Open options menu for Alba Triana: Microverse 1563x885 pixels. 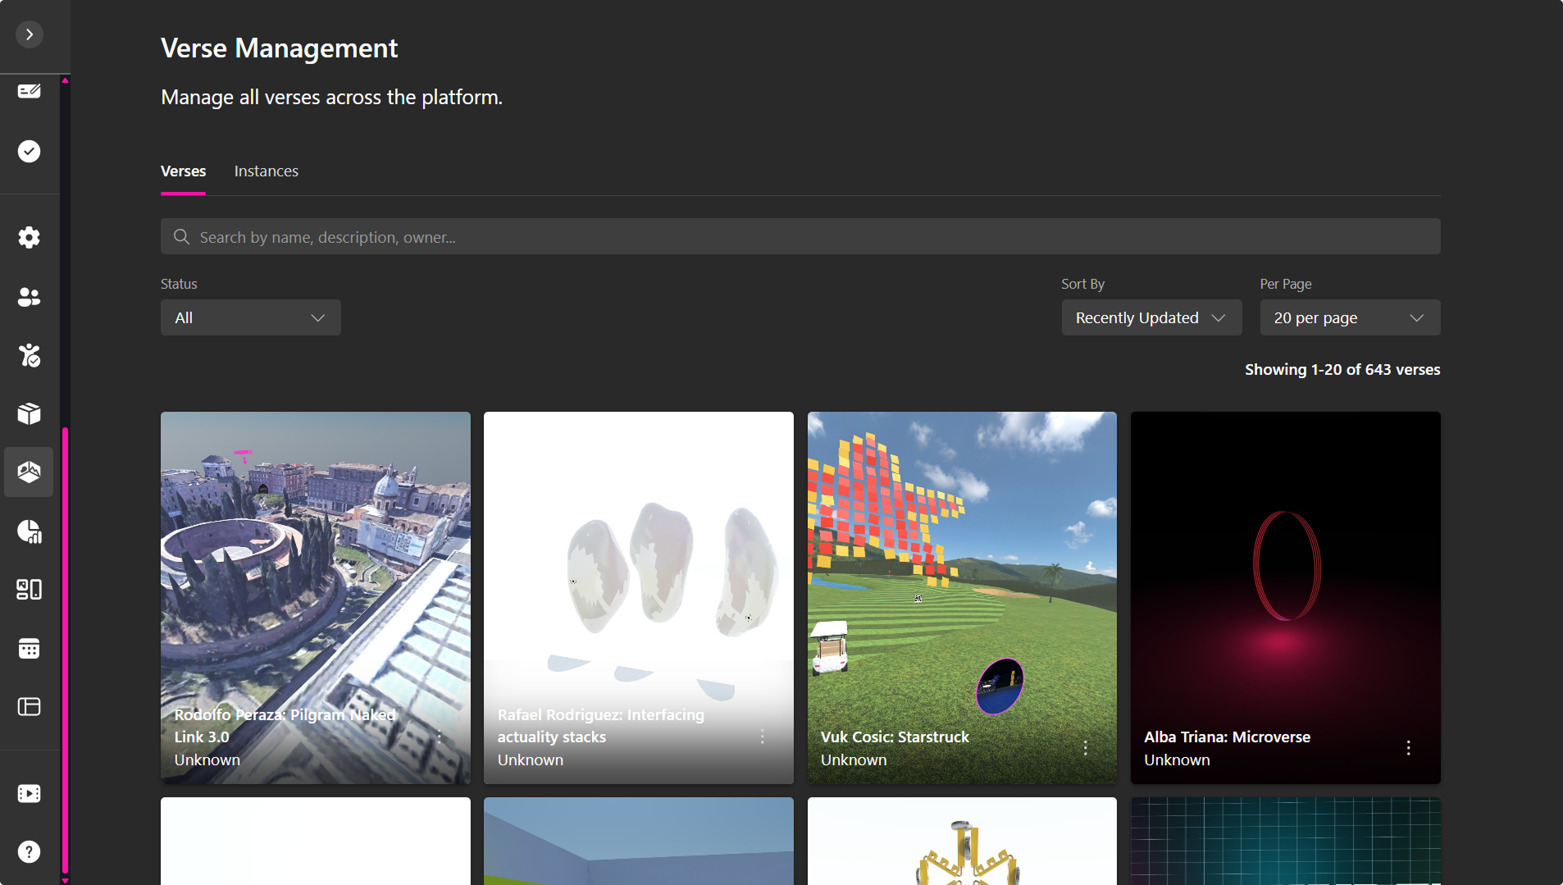[1408, 748]
